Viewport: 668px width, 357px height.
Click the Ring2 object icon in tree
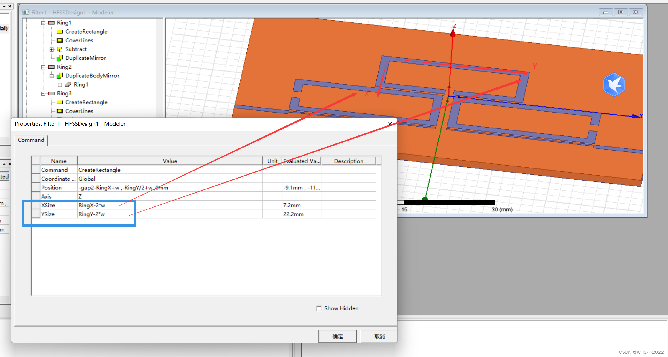coord(51,67)
